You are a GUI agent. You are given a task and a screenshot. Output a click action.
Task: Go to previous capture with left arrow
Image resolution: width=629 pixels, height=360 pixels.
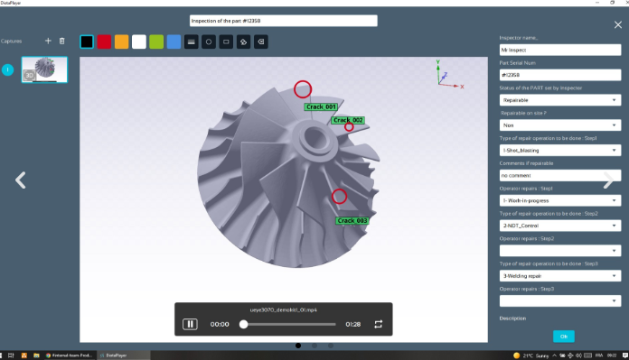21,180
